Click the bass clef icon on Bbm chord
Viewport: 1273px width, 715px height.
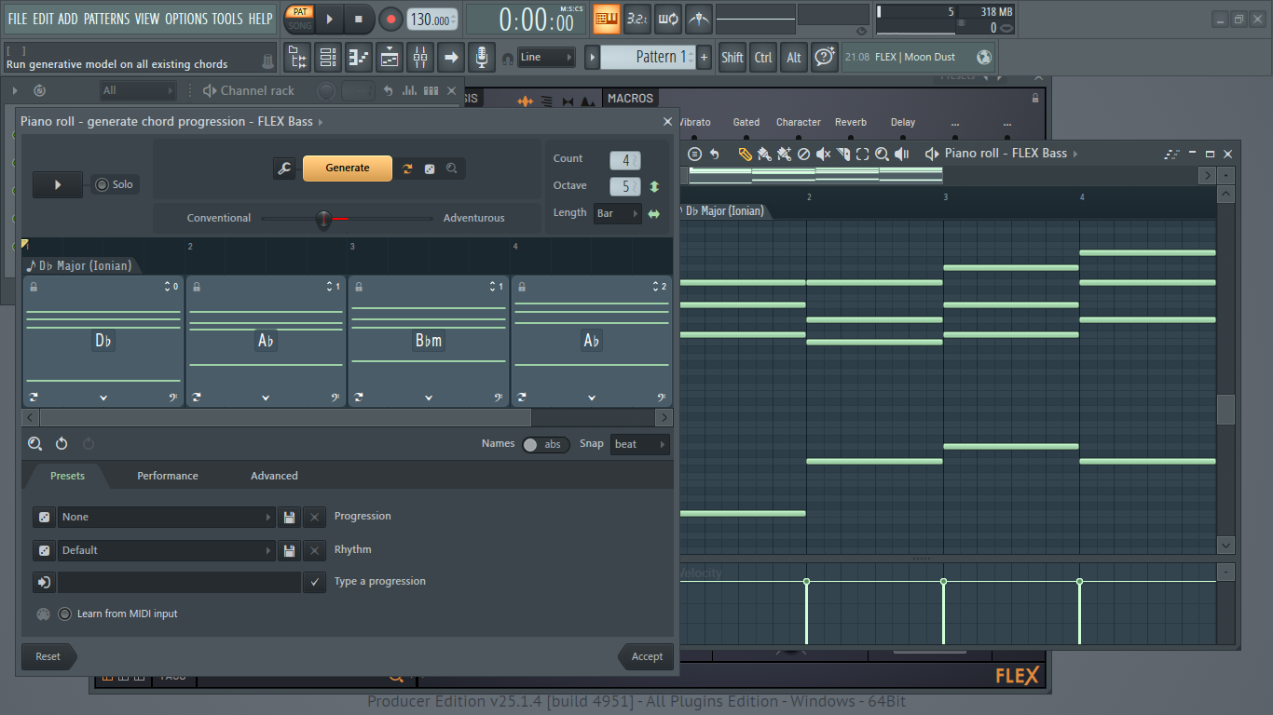click(x=498, y=398)
